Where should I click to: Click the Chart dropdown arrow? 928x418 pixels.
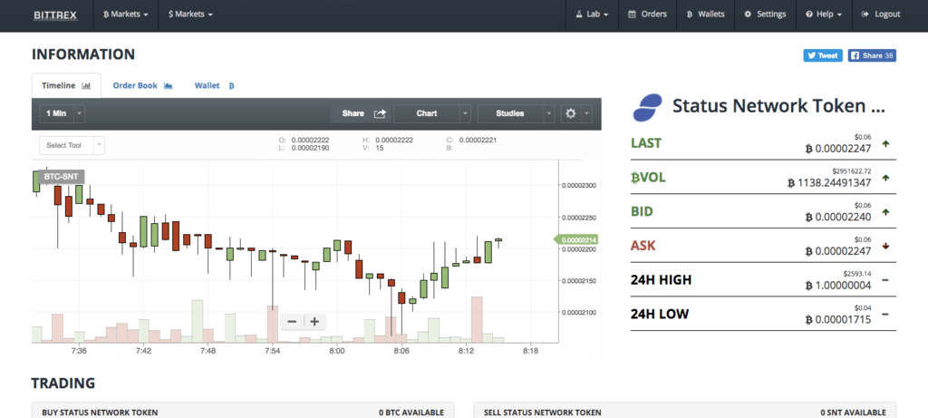tap(465, 113)
